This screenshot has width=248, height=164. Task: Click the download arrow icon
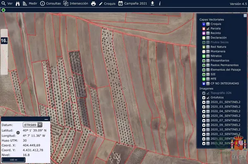pos(152,3)
